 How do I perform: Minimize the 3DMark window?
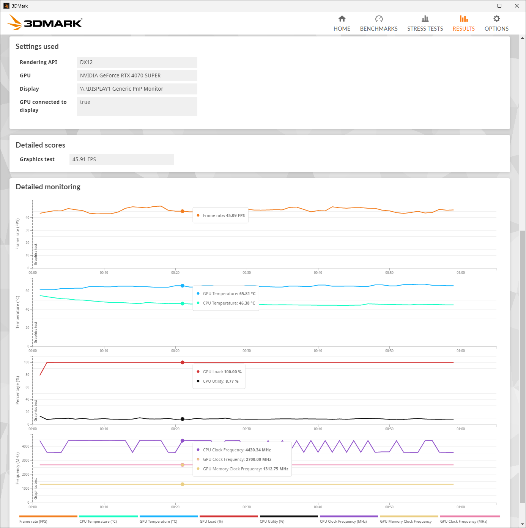coord(482,6)
